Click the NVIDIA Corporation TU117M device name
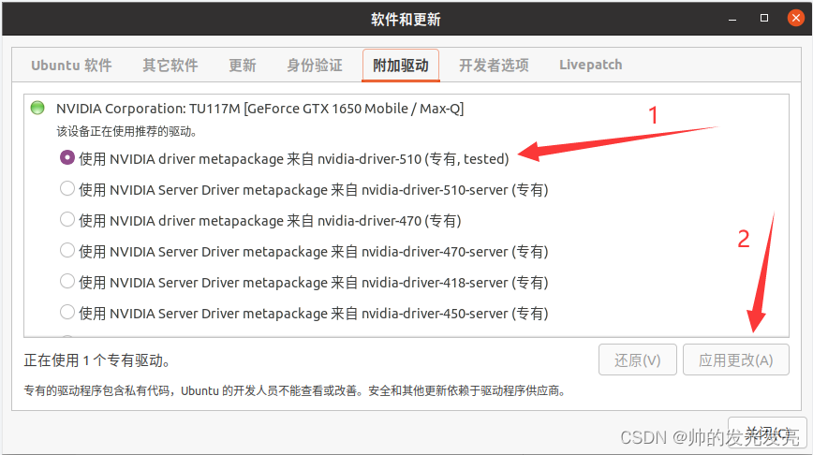 259,109
